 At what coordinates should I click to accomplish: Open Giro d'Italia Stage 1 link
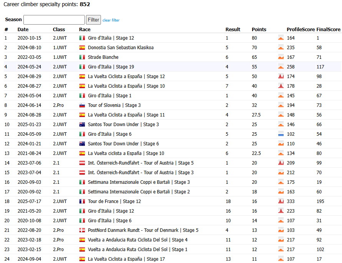pyautogui.click(x=110, y=96)
